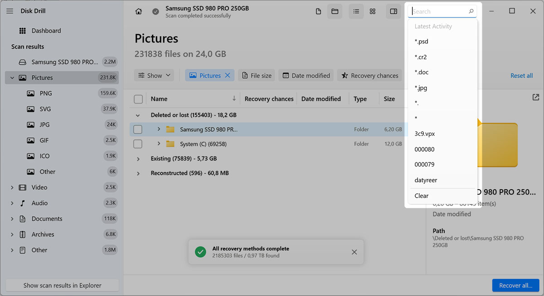
Task: Open the Date modified filter
Action: (x=306, y=76)
